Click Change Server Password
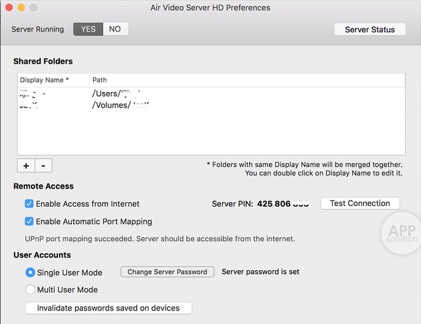The width and height of the screenshot is (421, 324). [x=167, y=272]
